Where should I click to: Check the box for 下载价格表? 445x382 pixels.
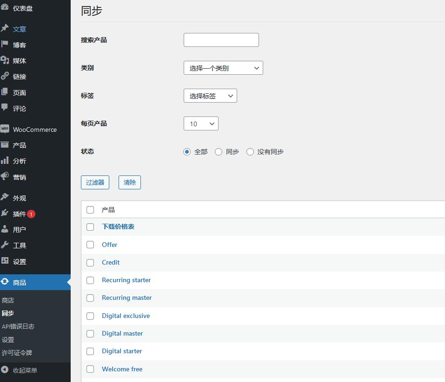(x=90, y=227)
